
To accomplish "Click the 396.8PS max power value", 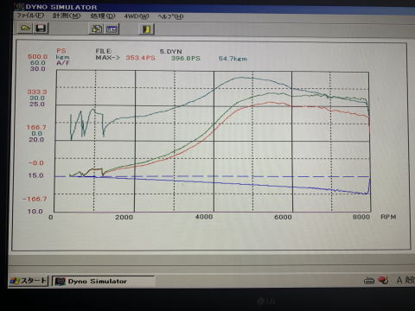I will click(186, 58).
